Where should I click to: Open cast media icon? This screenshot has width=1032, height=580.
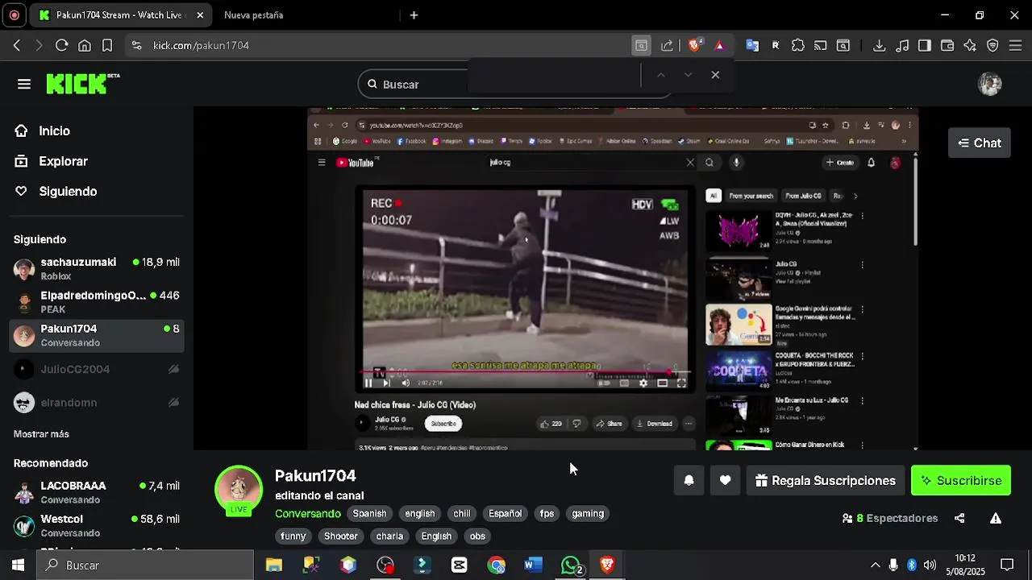click(x=820, y=46)
